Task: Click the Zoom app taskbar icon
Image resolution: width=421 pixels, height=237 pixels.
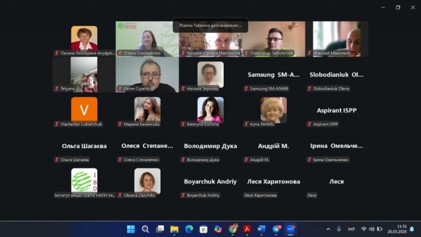Action: (290, 229)
